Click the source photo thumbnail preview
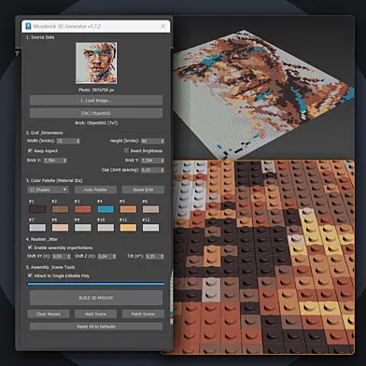This screenshot has height=366, width=366. point(96,63)
